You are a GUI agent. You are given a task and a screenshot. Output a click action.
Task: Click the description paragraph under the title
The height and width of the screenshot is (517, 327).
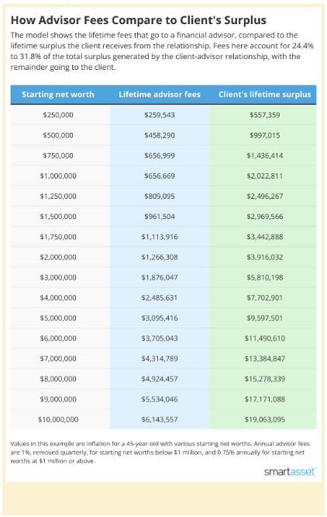162,51
